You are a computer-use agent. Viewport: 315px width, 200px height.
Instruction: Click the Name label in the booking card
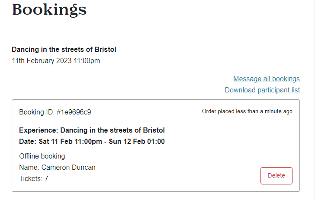point(29,167)
